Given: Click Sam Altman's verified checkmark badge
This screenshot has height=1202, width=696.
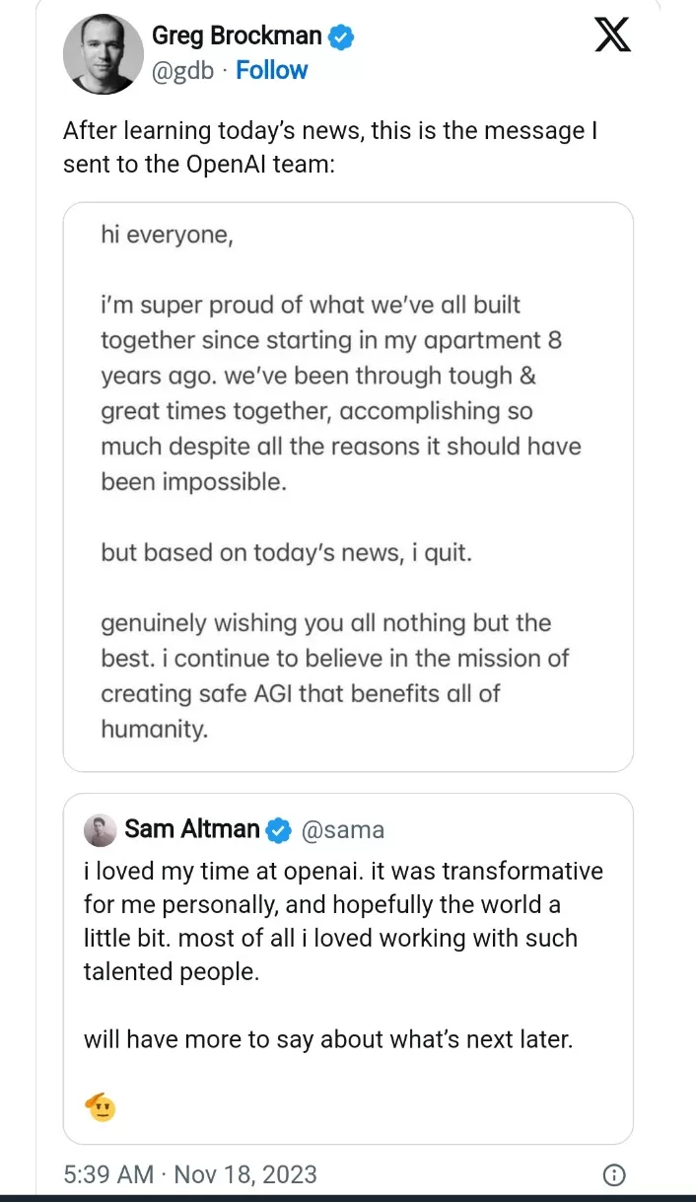Looking at the screenshot, I should (x=279, y=830).
